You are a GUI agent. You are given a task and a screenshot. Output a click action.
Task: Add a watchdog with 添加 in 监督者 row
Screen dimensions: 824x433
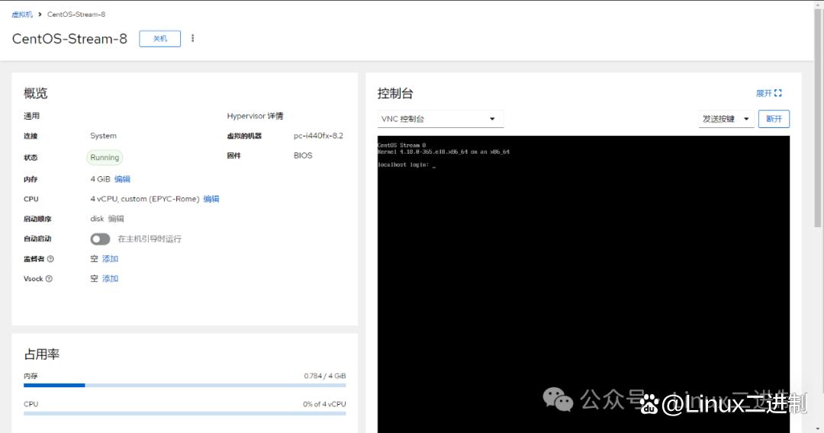pos(110,258)
